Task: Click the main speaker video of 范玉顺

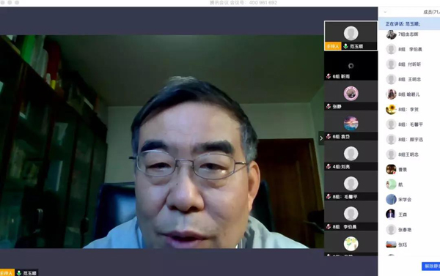Action: (161, 141)
